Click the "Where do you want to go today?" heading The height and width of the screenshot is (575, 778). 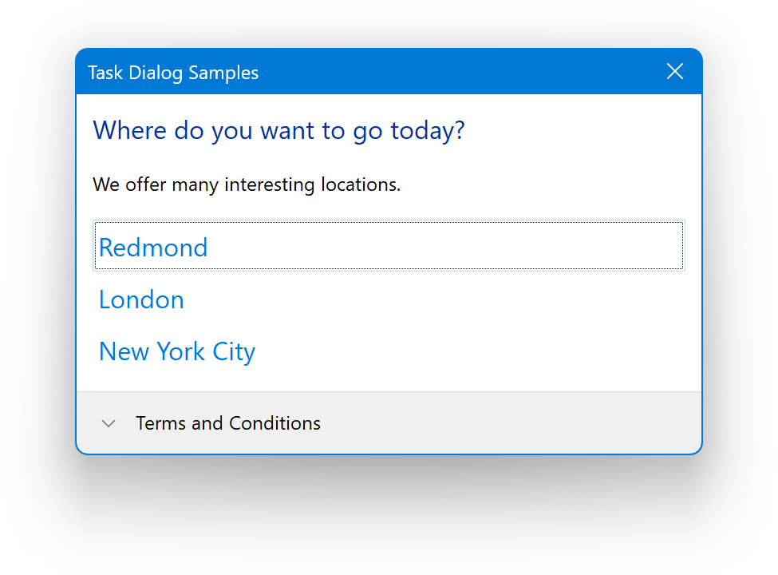(278, 130)
